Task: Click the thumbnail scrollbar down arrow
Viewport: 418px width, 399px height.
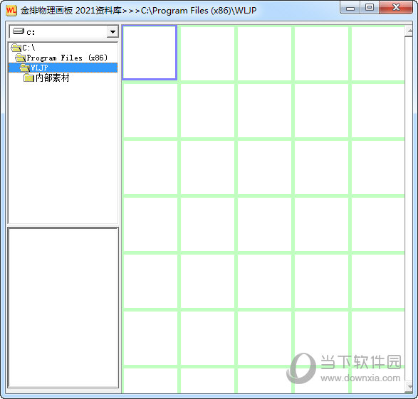Action: pyautogui.click(x=409, y=386)
